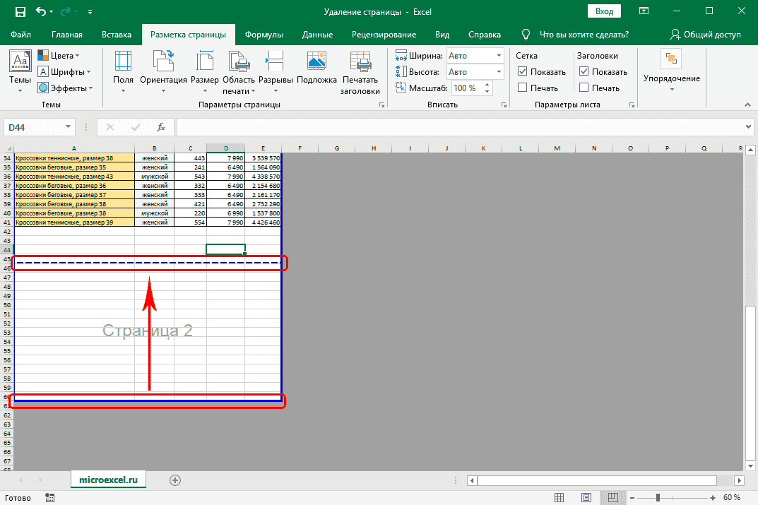The height and width of the screenshot is (505, 758).
Task: Click Общий доступ share button
Action: point(705,35)
